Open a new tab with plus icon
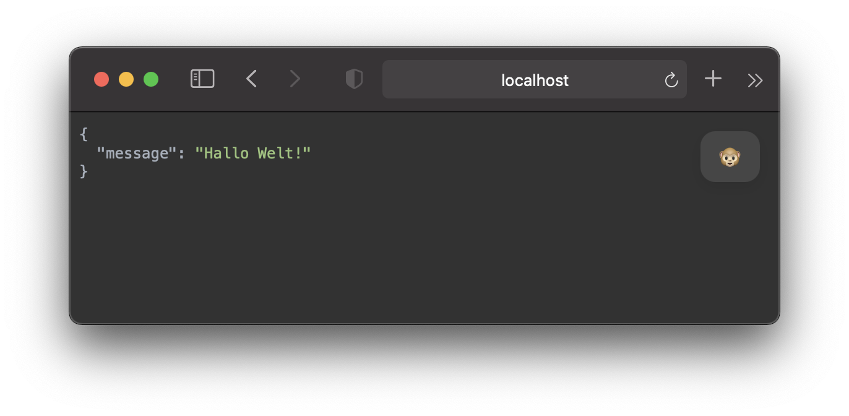 [x=713, y=79]
